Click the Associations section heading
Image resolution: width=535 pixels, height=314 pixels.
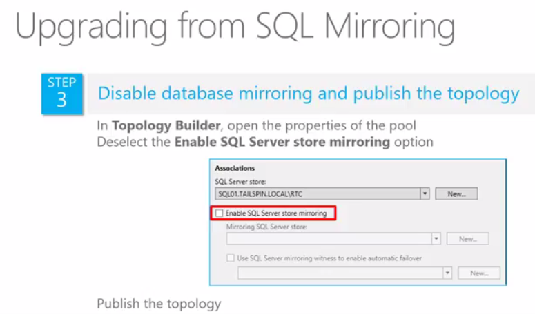[x=235, y=168]
